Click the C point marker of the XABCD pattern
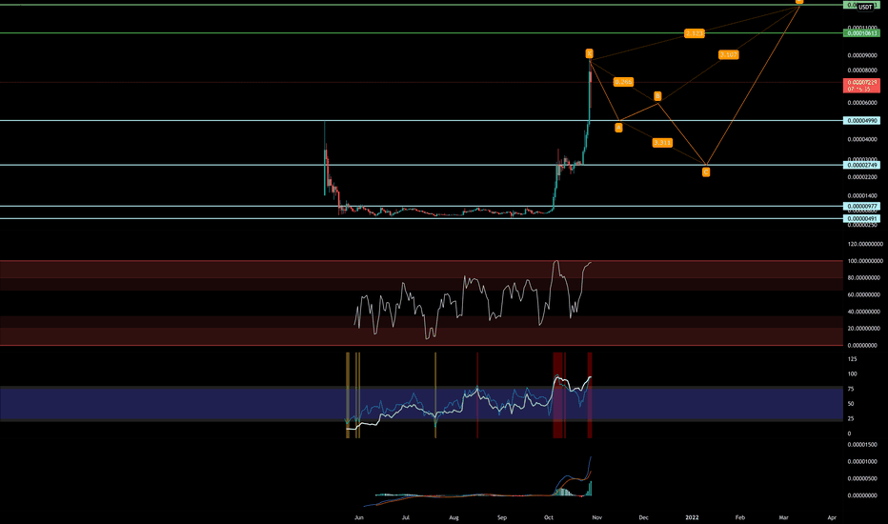888x524 pixels. pyautogui.click(x=706, y=172)
